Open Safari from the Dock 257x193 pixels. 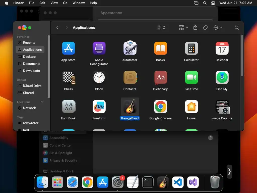pyautogui.click(x=73, y=182)
